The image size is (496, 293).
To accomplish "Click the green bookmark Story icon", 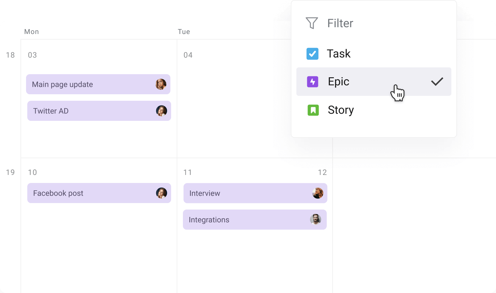I will pos(313,110).
